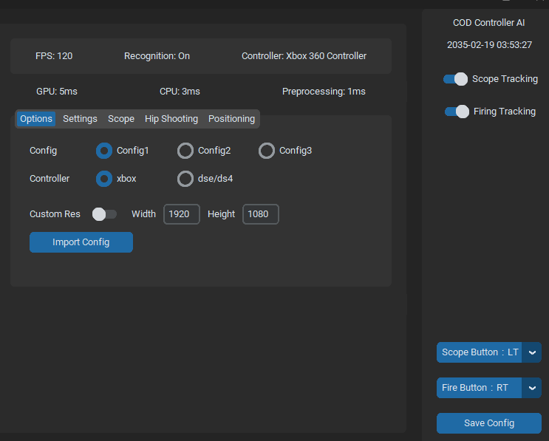Click the GPU: 5ms readout

(57, 92)
